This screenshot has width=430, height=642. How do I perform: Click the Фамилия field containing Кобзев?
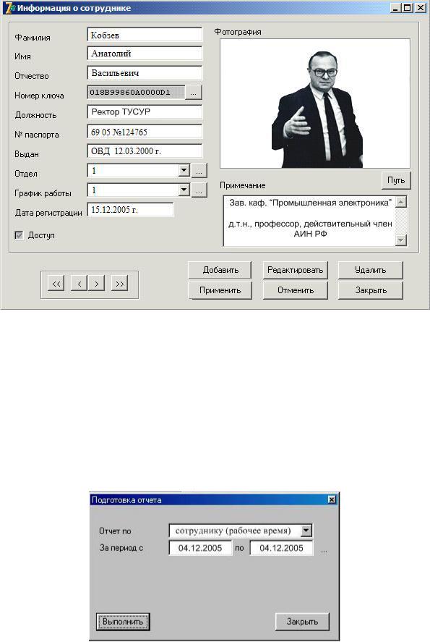[x=145, y=35]
